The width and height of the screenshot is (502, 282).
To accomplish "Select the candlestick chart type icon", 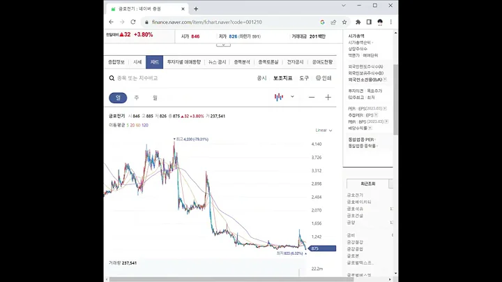I will 279,97.
